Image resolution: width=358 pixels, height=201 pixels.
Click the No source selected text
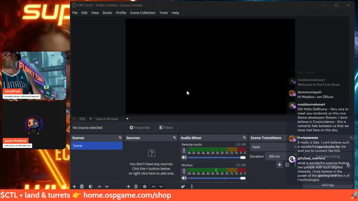[x=88, y=128]
